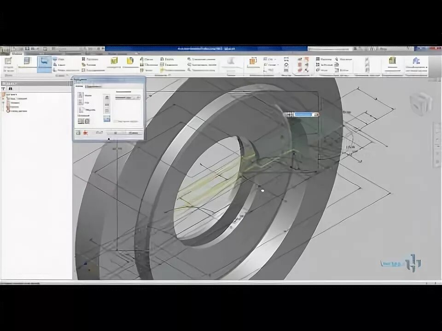Select the End of Part browser node
This screenshot has height=331, width=442.
click(17, 111)
